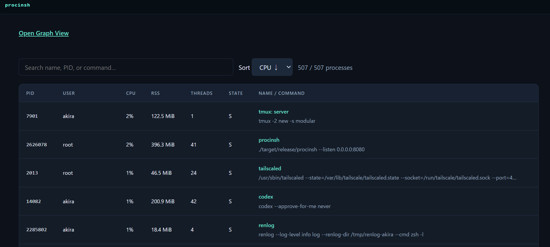Select the PID column header
550x247 pixels.
pos(30,93)
